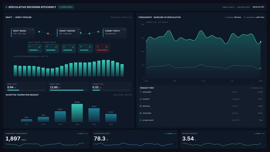Click the baseline legend entry
The image size is (270, 152).
pos(233,17)
